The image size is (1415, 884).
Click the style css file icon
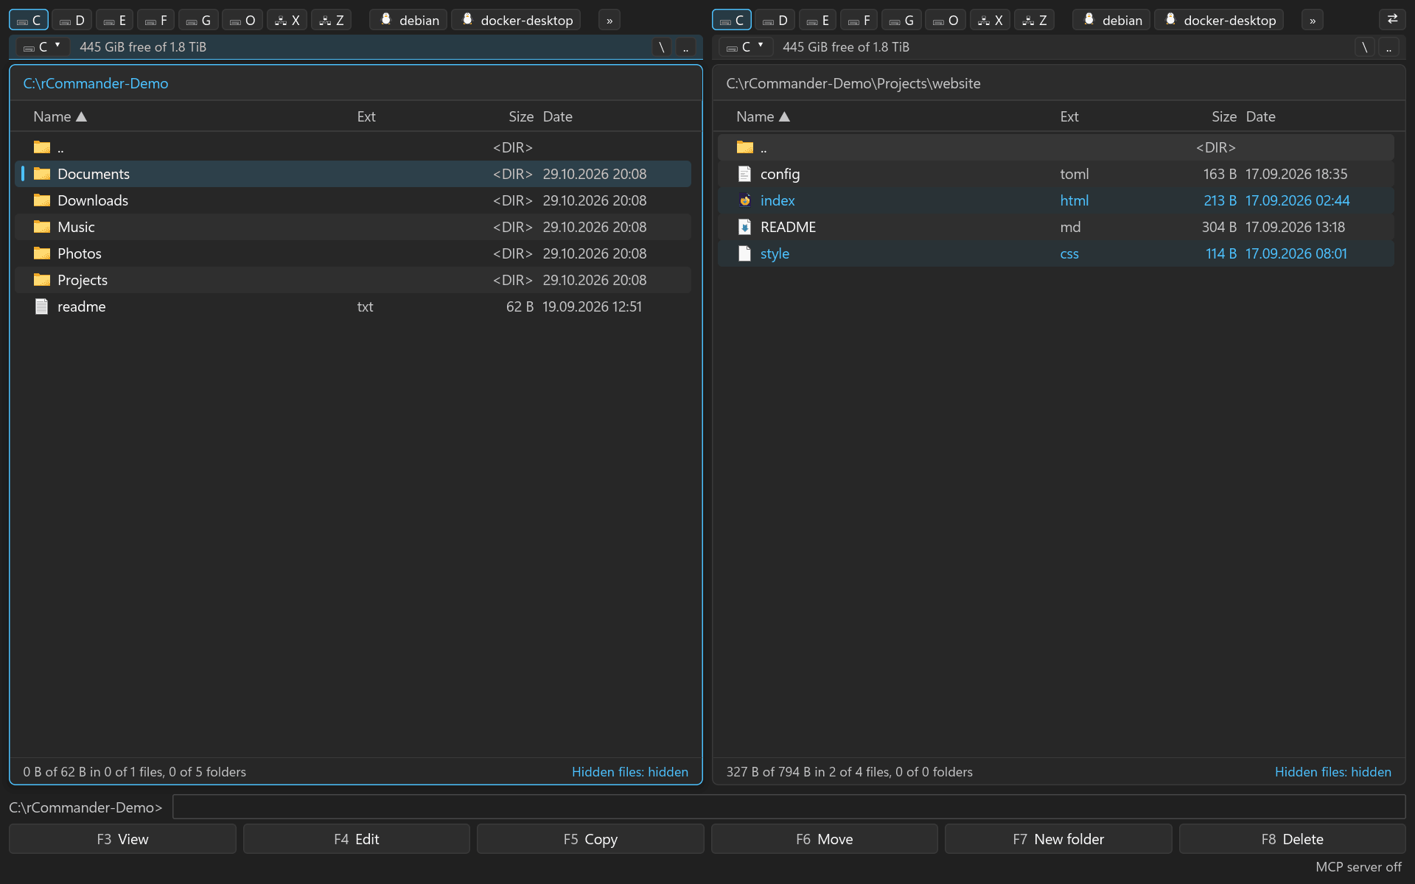745,253
